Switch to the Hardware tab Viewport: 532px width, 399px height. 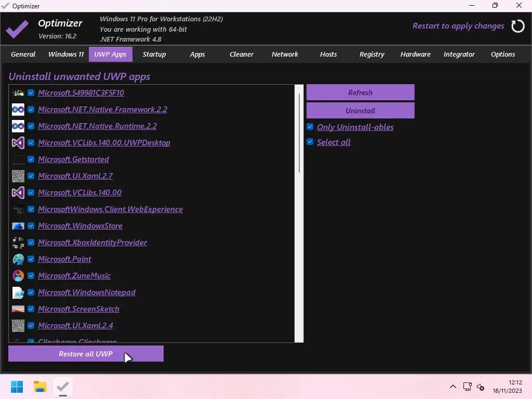pyautogui.click(x=415, y=54)
